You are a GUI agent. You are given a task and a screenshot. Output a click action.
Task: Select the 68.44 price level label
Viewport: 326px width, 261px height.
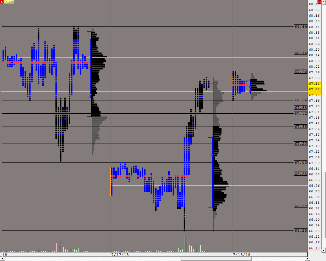pyautogui.click(x=300, y=26)
